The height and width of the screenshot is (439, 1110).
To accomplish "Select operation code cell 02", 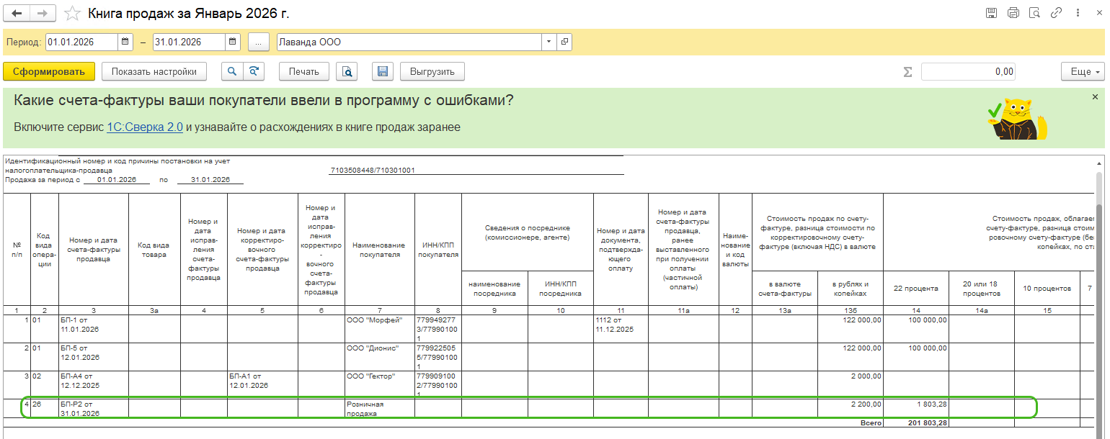I will click(45, 385).
